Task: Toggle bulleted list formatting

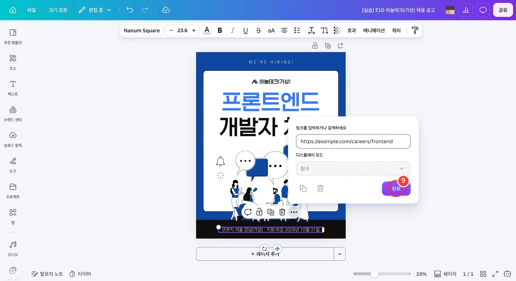Action: pos(297,30)
